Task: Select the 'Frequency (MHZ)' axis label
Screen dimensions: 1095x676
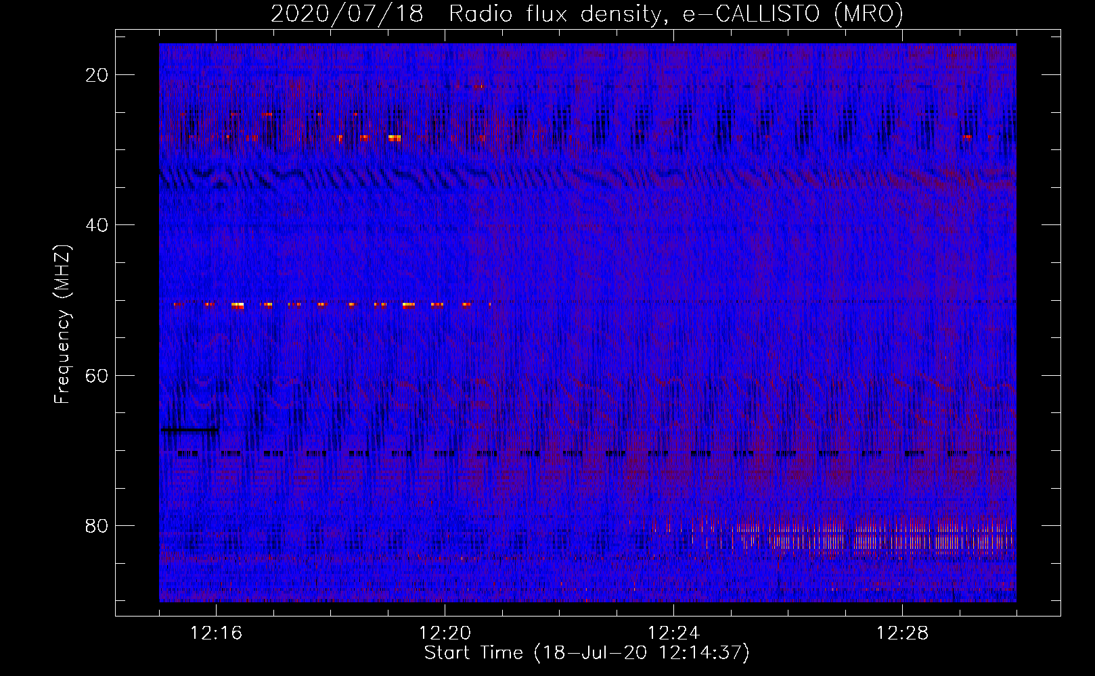Action: [x=63, y=324]
